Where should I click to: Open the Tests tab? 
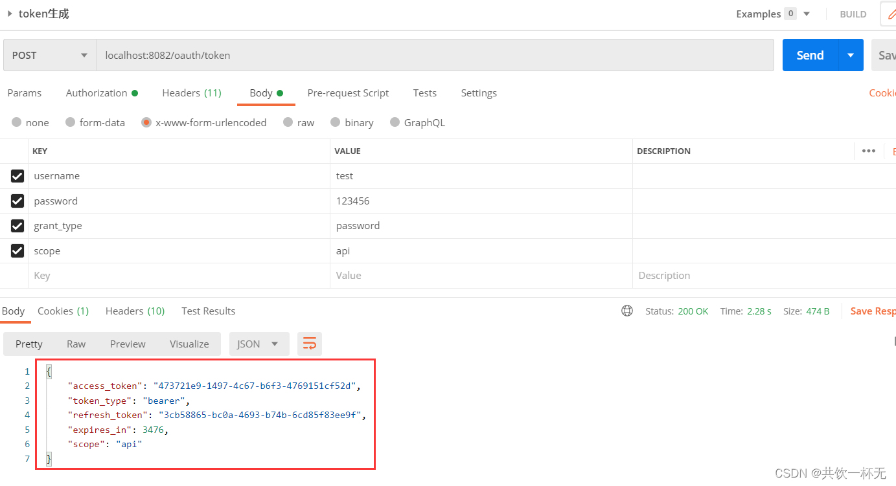425,93
